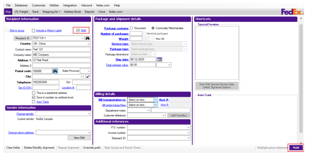Check the Identical packages checkbox
The width and height of the screenshot is (310, 159).
point(145,34)
